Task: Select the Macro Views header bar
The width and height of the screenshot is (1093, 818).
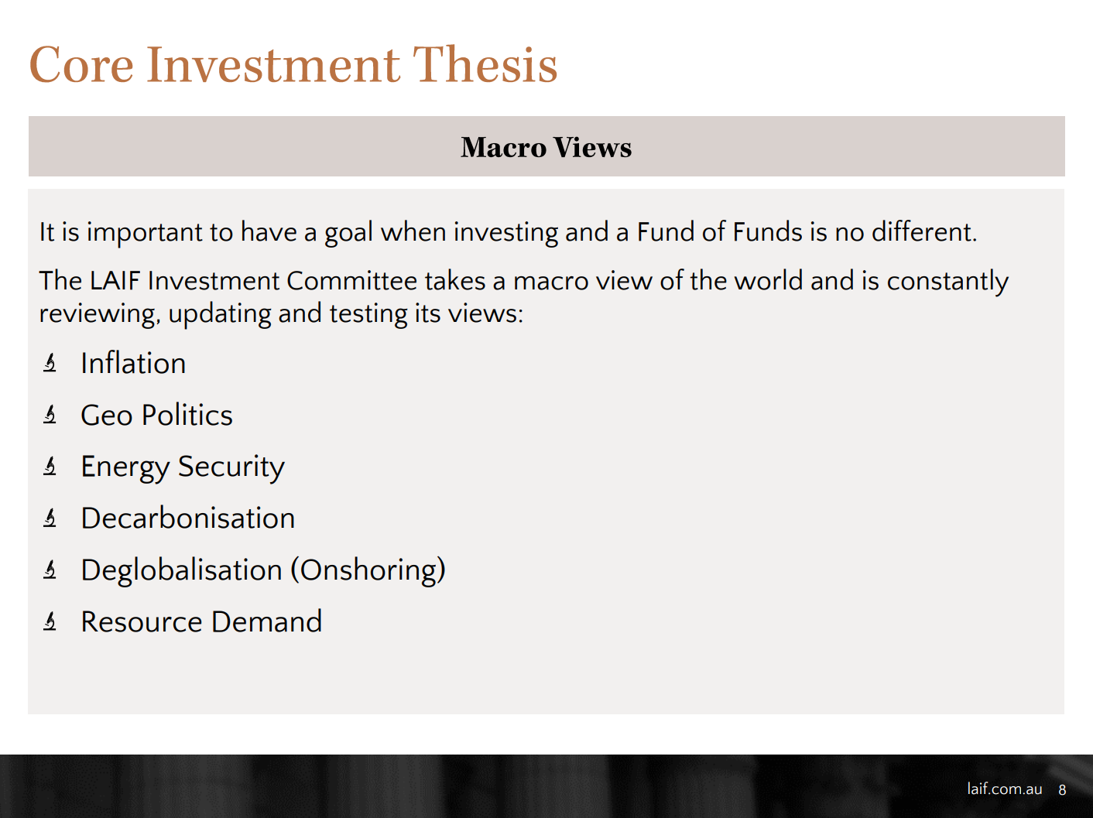Action: click(x=546, y=147)
